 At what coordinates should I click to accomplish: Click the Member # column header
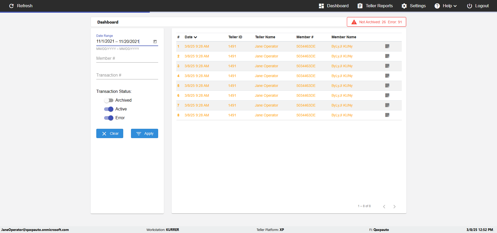pyautogui.click(x=305, y=37)
